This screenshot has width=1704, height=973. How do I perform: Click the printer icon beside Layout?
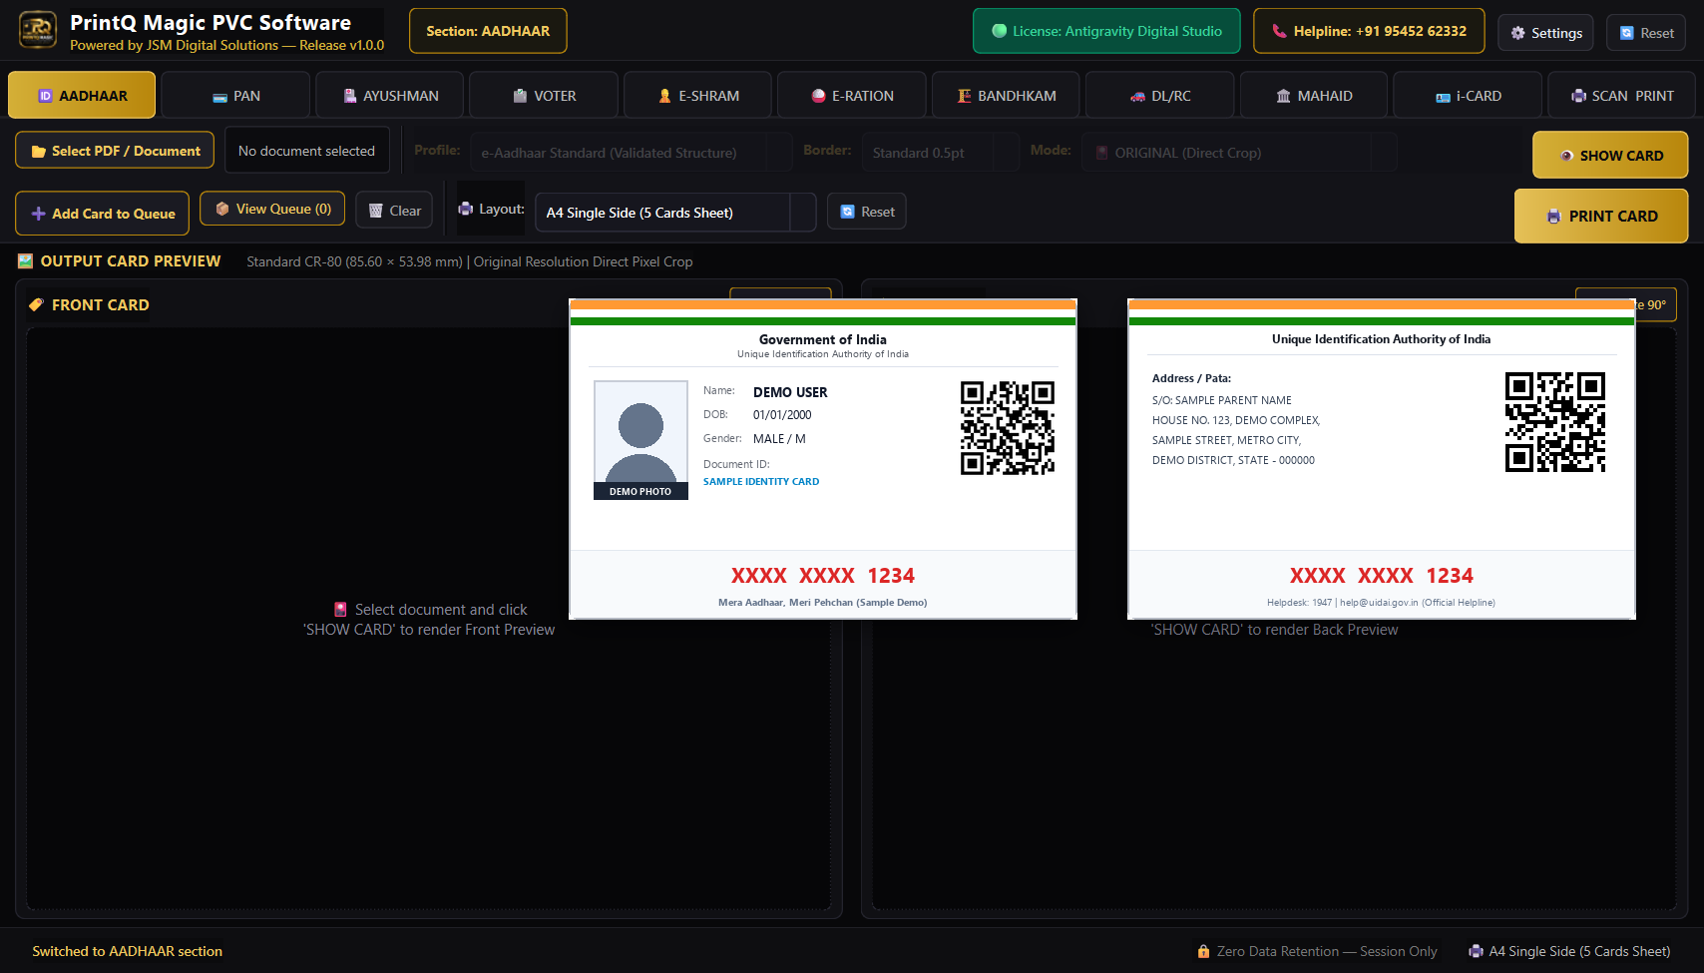click(466, 209)
